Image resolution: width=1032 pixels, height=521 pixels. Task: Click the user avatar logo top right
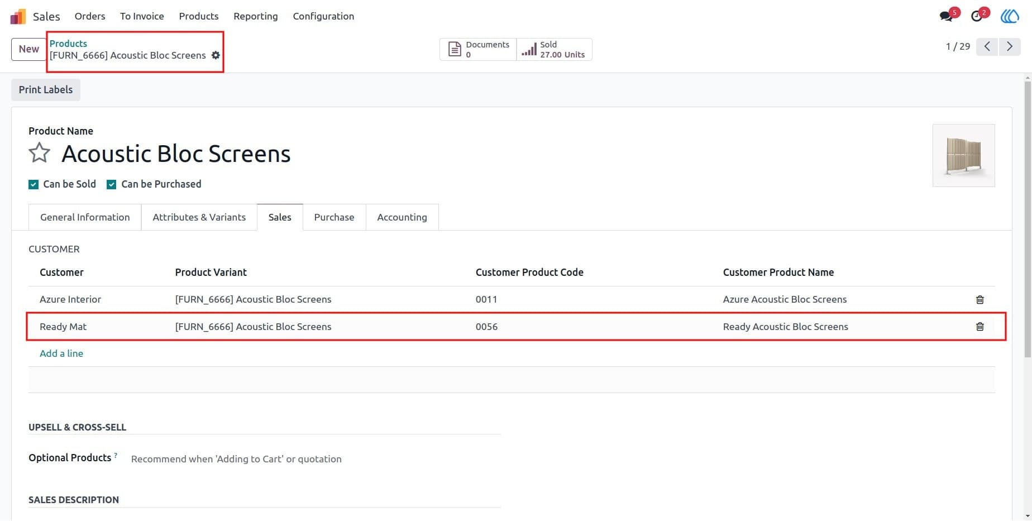1010,16
